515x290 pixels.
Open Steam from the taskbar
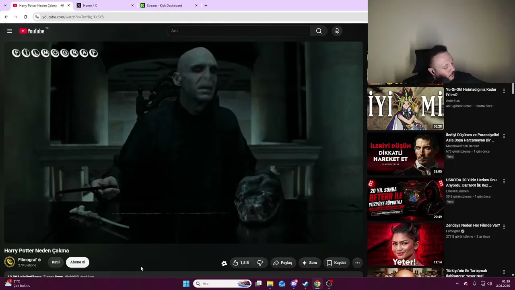click(305, 284)
